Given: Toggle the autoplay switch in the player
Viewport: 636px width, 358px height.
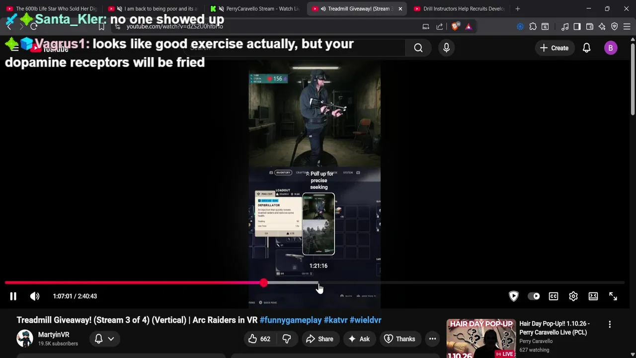Looking at the screenshot, I should point(534,296).
